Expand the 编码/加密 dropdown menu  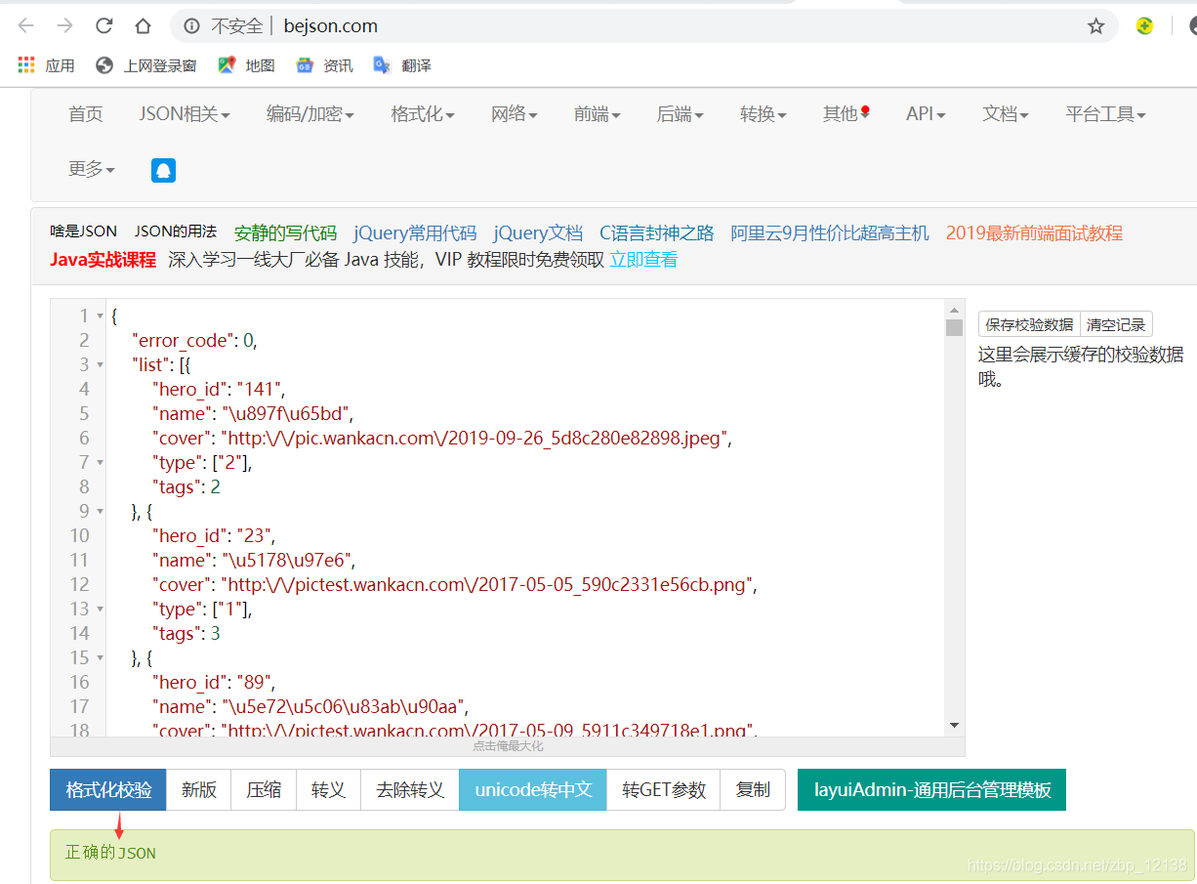click(x=310, y=114)
